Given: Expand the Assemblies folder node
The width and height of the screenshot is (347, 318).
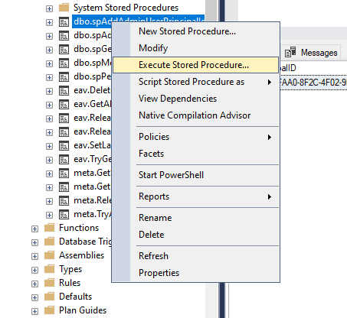Looking at the screenshot, I should 34,256.
